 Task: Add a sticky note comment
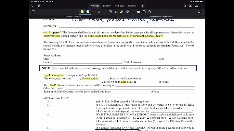pyautogui.click(x=138, y=12)
